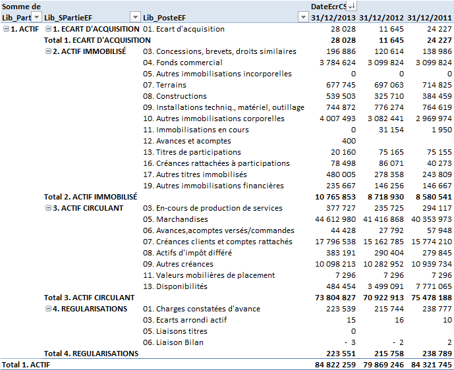
Task: Select 'Total 4. REGULARISATIONS' row label
Action: [91, 354]
